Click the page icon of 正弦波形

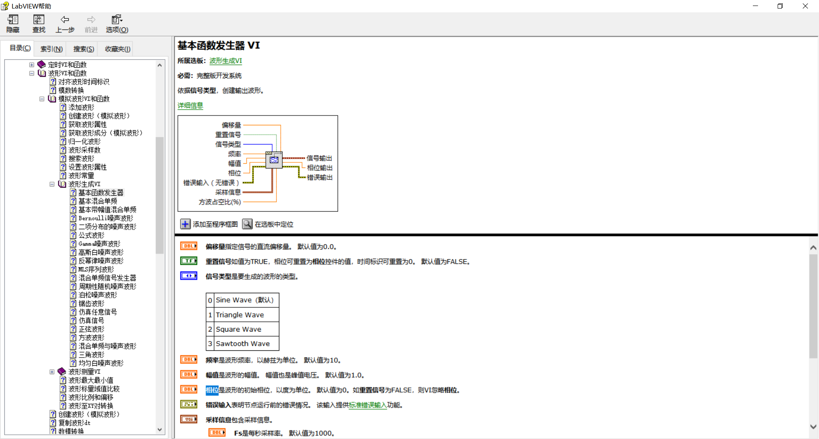click(x=73, y=329)
